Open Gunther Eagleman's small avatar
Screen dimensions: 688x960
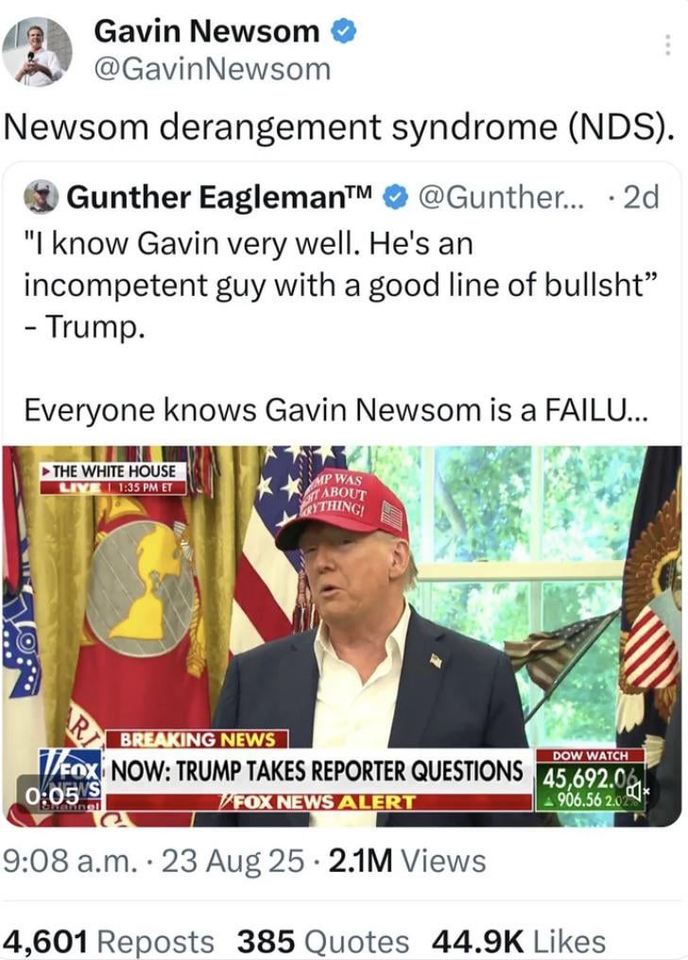point(41,197)
